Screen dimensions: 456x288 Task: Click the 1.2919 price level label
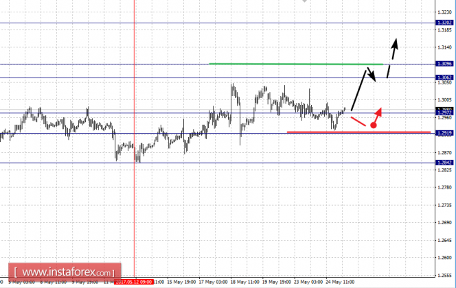pos(444,133)
